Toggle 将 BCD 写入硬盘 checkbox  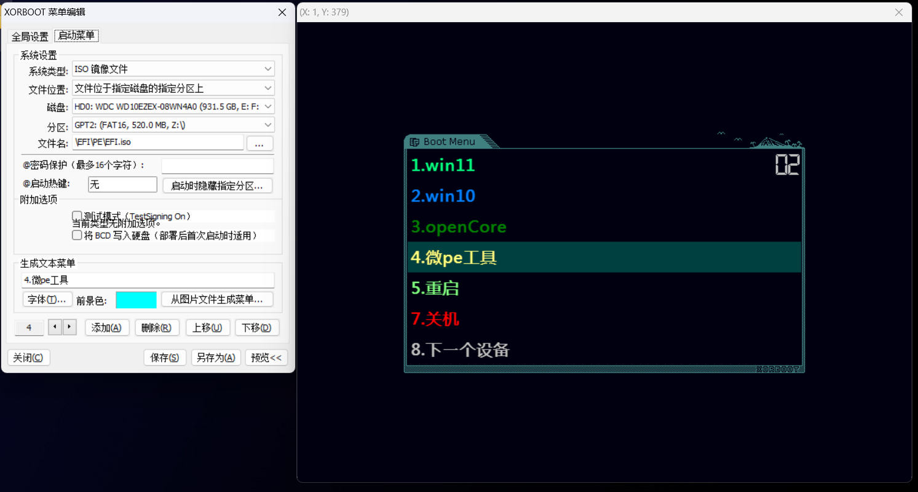point(77,235)
